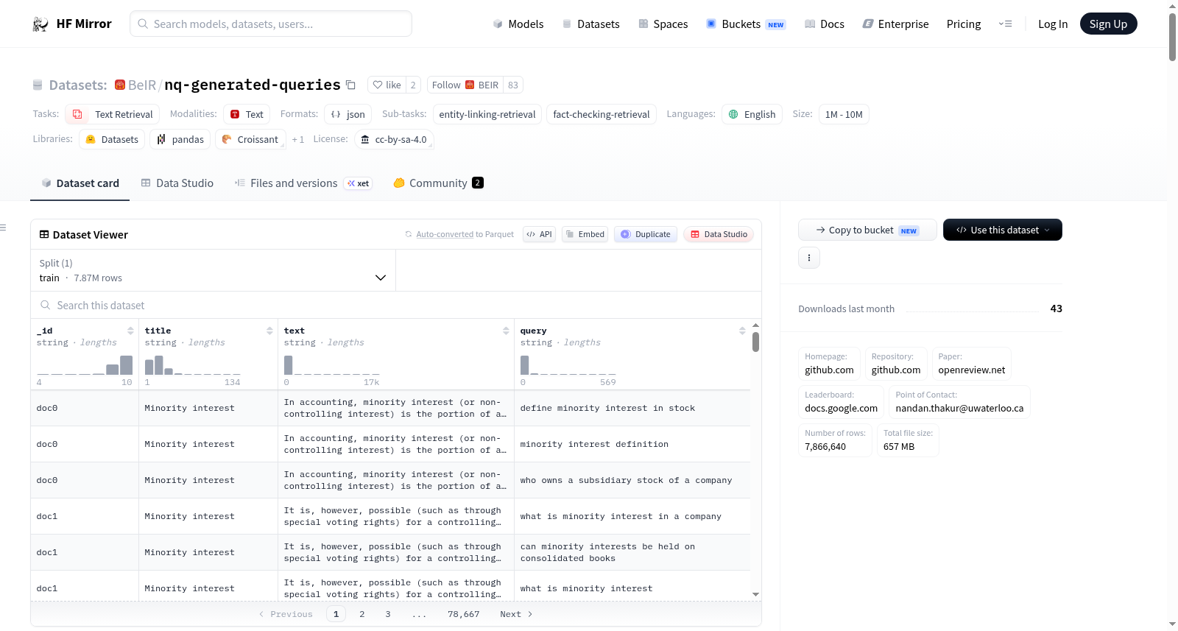This screenshot has width=1178, height=631.
Task: Expand the Split train dropdown
Action: click(x=213, y=271)
